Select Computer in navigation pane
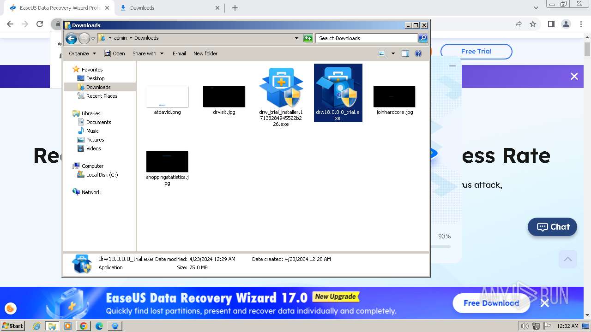Viewport: 591px width, 332px height. pos(92,166)
